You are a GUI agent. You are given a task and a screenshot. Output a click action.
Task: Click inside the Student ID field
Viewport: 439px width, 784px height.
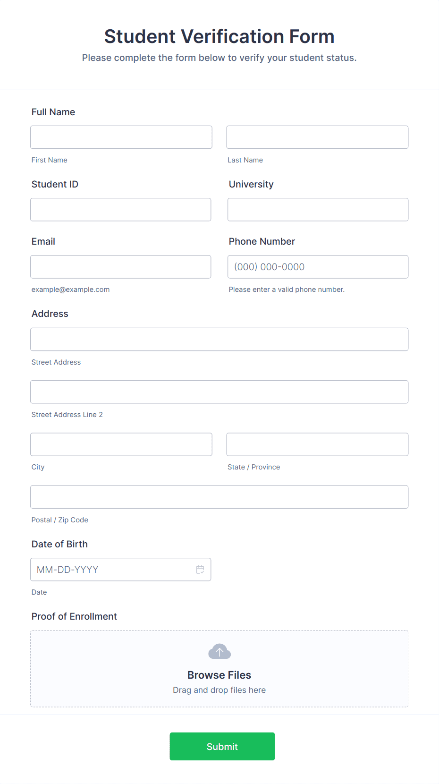tap(121, 209)
